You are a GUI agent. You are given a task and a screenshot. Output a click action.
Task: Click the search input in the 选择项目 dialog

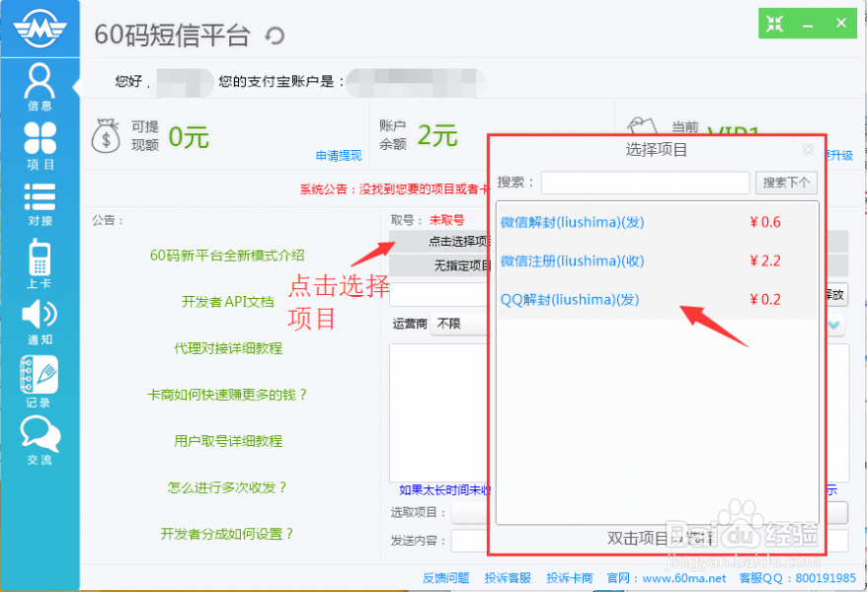point(645,183)
